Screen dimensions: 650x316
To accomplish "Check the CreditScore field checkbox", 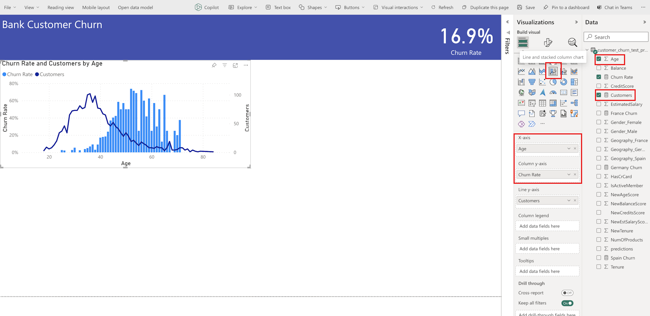I will 599,86.
